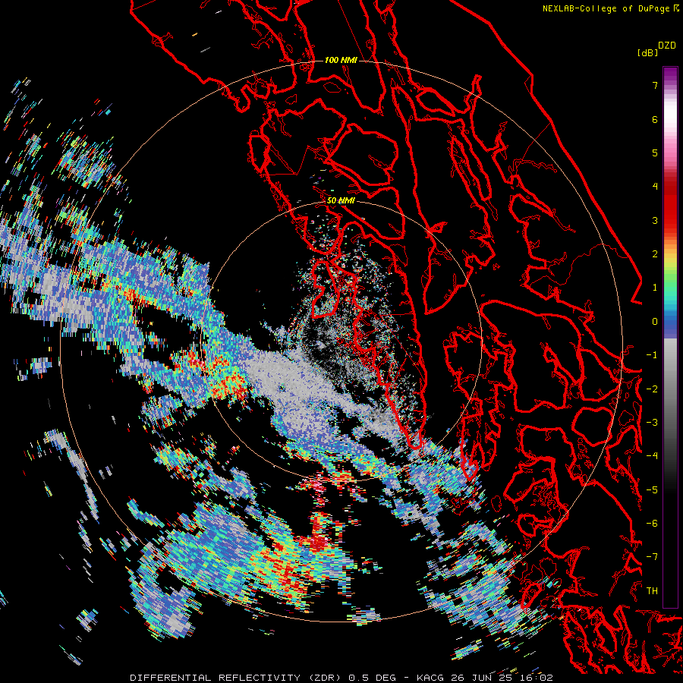Click the 1 value on color scale
683x683 pixels.
[655, 288]
